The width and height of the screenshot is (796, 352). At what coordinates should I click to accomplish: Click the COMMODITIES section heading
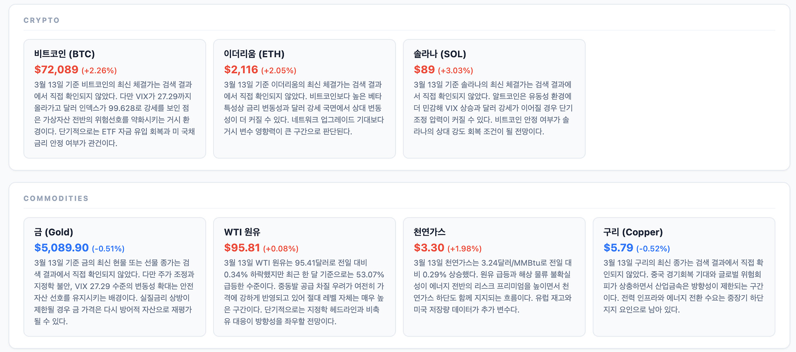tap(56, 199)
